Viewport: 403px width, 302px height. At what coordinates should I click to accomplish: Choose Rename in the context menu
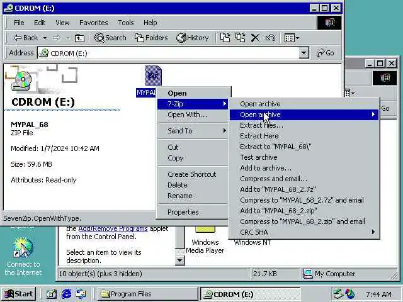pos(193,196)
